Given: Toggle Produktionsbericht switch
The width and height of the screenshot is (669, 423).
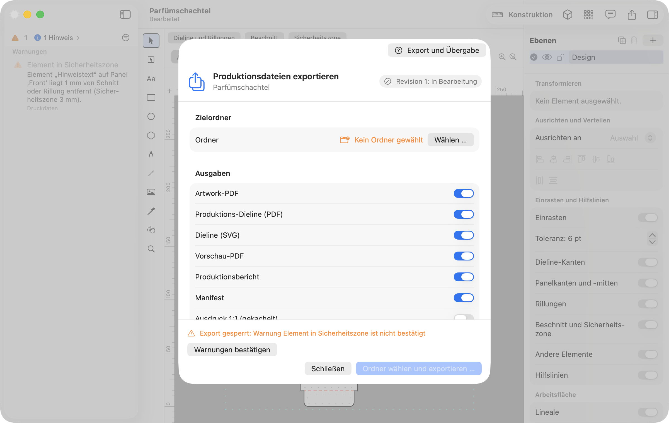Looking at the screenshot, I should pos(464,277).
